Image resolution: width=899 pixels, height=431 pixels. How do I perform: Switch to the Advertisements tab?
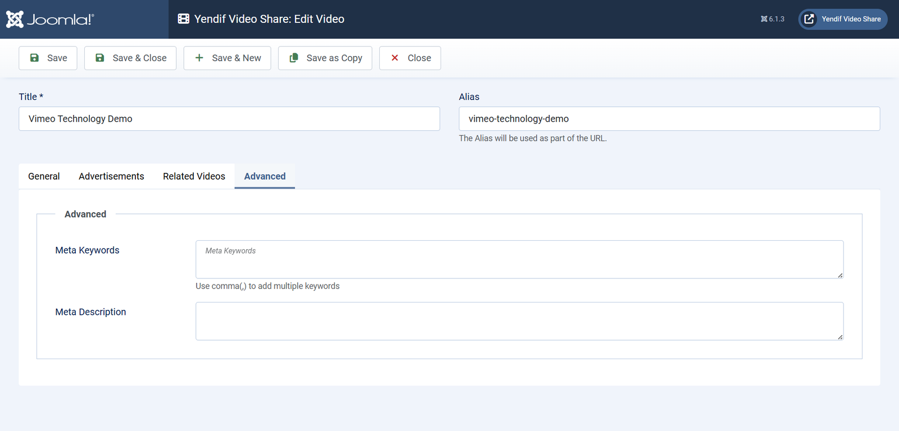(x=111, y=176)
